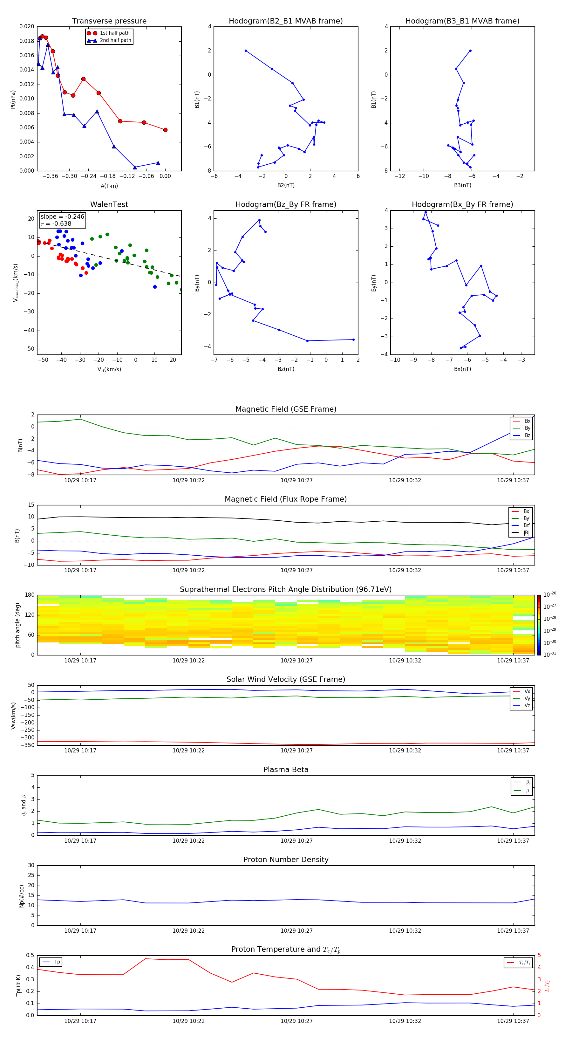Viewport: 572px width, 1049px height.
Task: Click 'Bx(nT)' x-axis label of hodogram
Action: [462, 369]
